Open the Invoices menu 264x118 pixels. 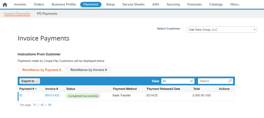(x=20, y=5)
